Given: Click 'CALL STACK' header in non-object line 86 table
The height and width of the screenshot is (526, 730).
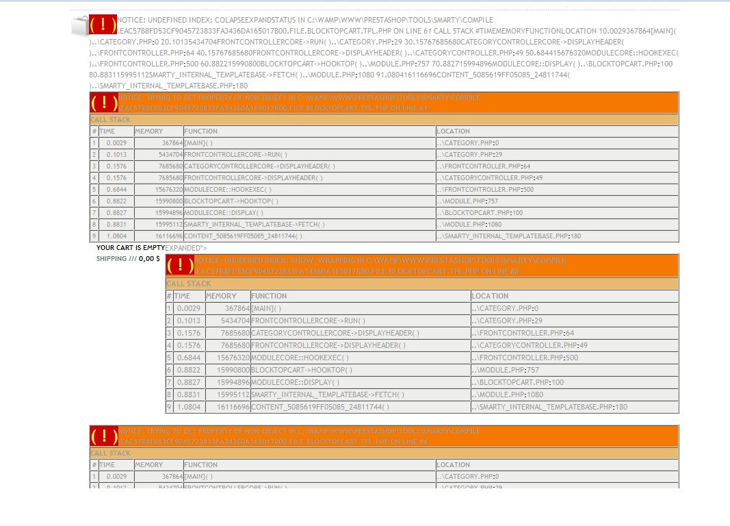Looking at the screenshot, I should click(x=110, y=453).
